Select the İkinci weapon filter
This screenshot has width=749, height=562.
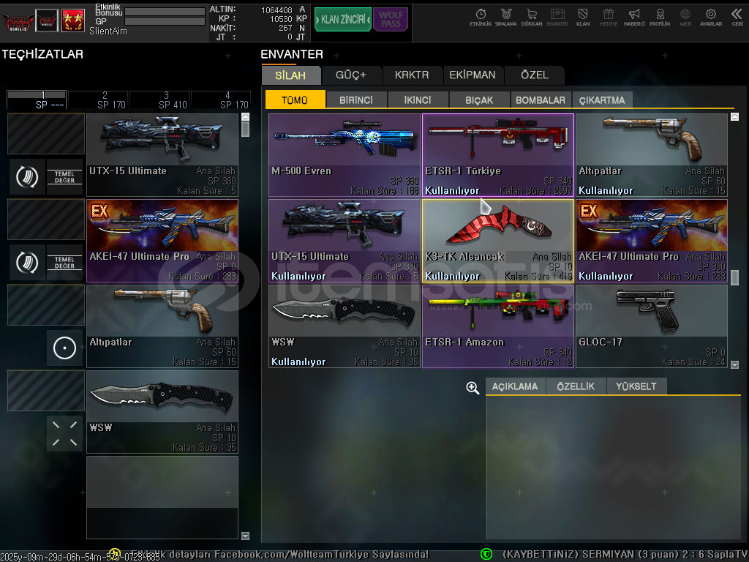418,100
